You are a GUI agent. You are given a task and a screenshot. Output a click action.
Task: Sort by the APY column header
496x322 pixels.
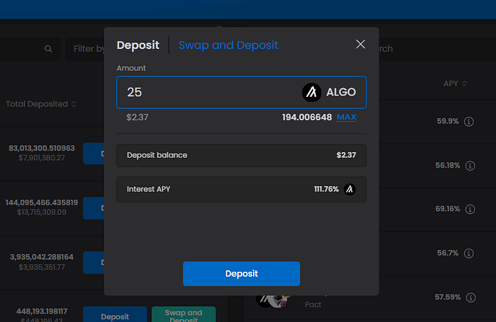[455, 84]
